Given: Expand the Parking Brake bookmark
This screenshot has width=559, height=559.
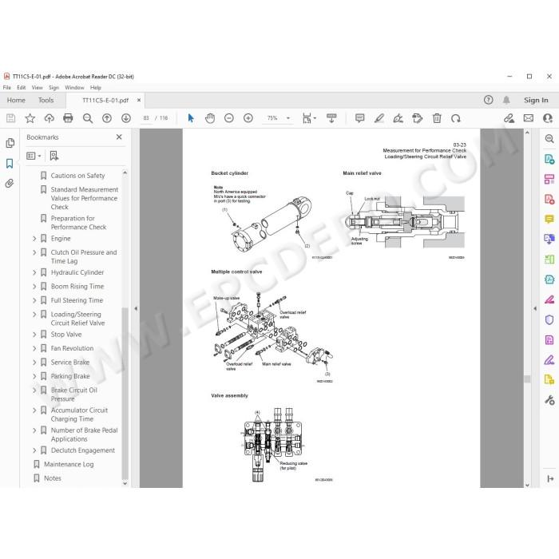Looking at the screenshot, I should [x=34, y=376].
